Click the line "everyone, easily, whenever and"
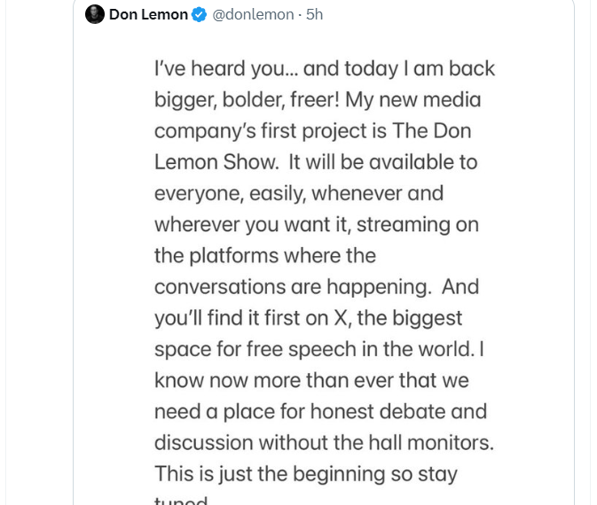 pos(299,194)
